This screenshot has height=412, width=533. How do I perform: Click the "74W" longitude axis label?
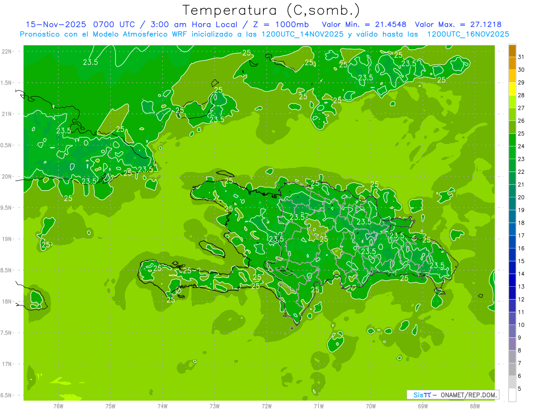click(163, 406)
